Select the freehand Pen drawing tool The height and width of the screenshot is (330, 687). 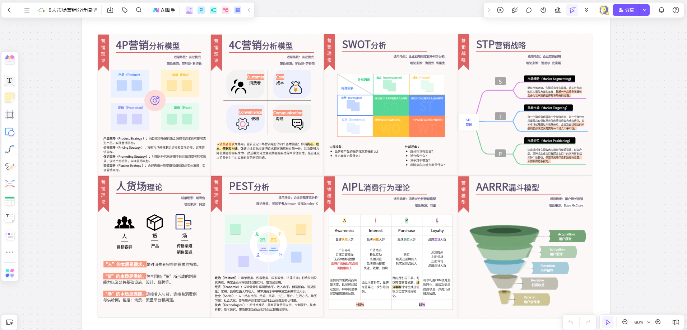[x=9, y=166]
